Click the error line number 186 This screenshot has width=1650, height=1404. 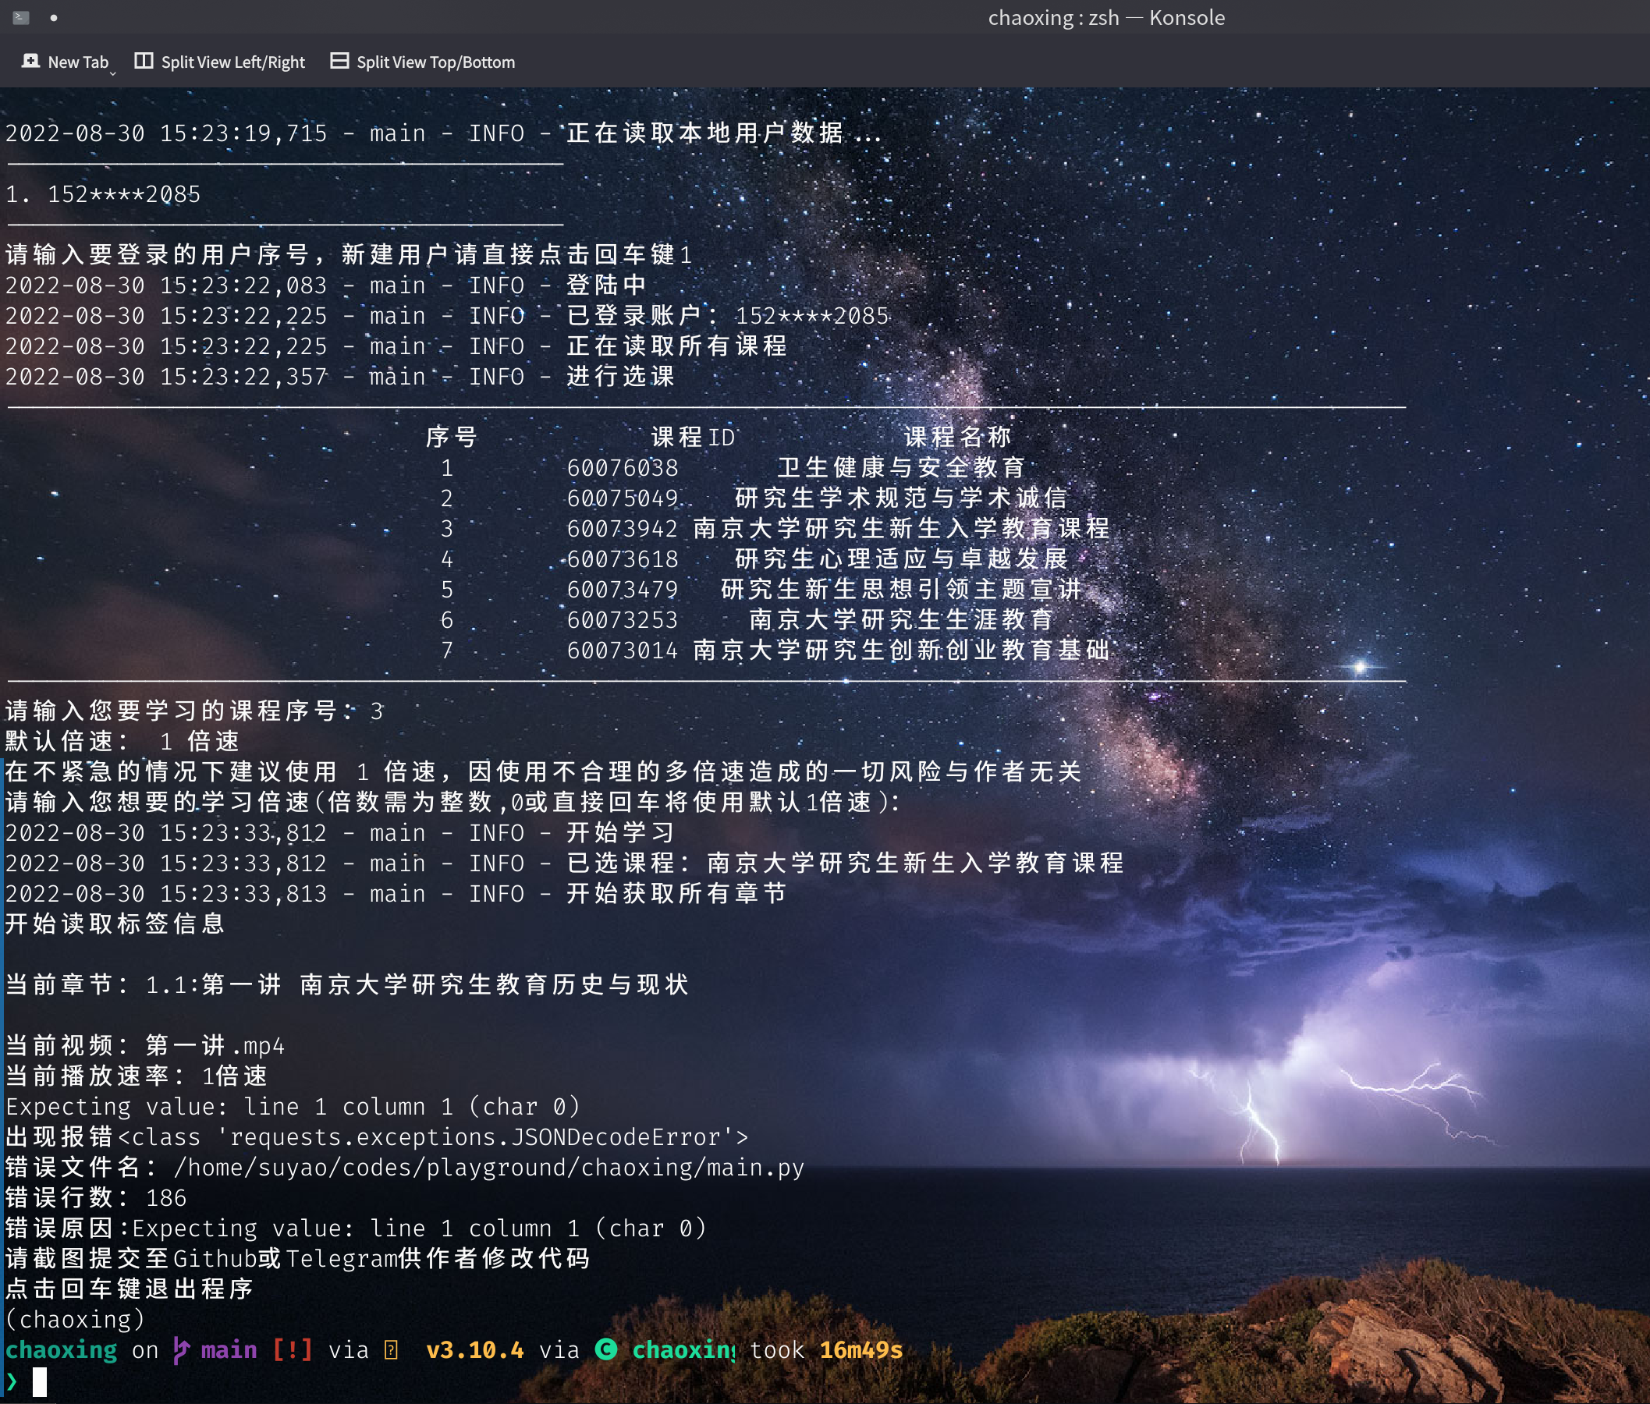coord(166,1199)
